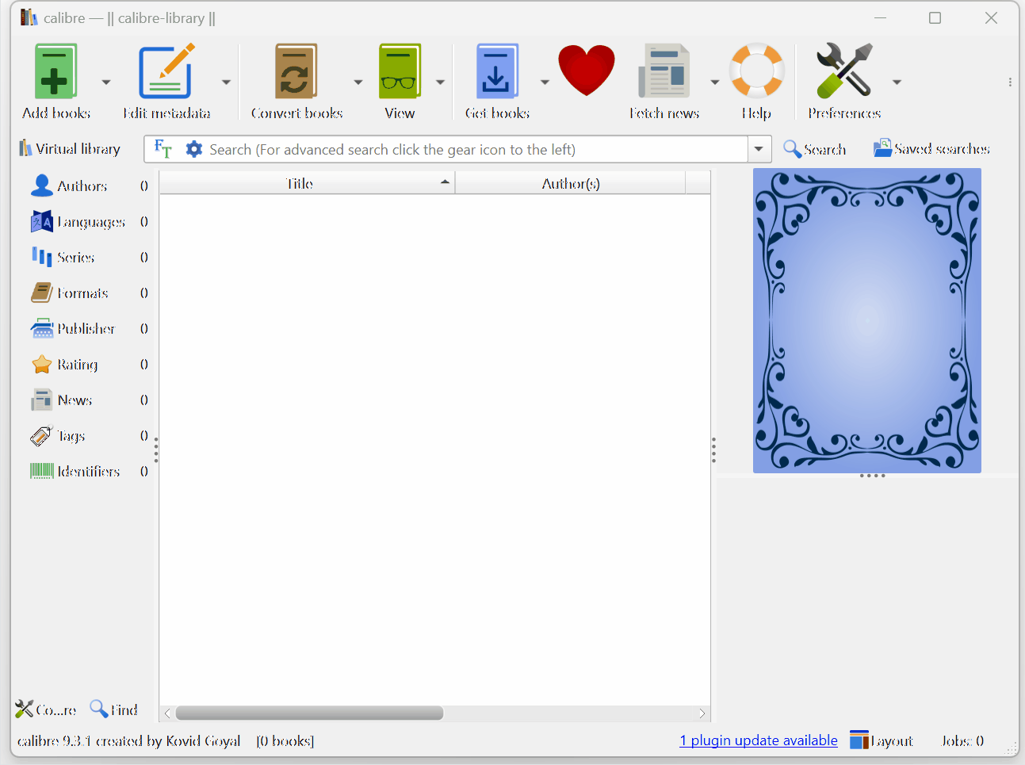This screenshot has width=1025, height=765.
Task: Select the Tags category
Action: (x=70, y=436)
